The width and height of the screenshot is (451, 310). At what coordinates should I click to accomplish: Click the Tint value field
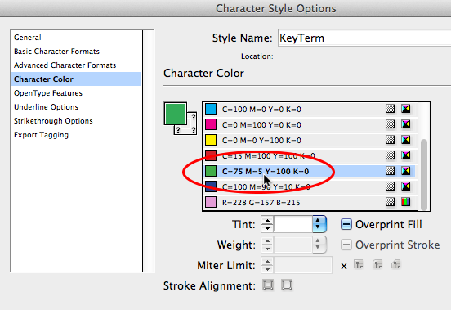[293, 224]
